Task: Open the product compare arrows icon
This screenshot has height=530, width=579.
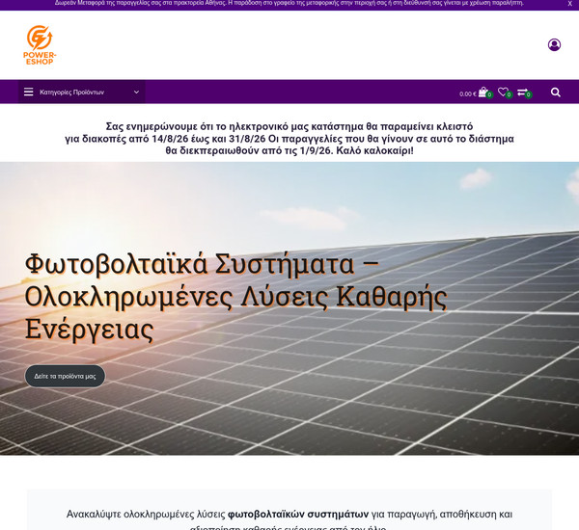Action: click(x=522, y=93)
